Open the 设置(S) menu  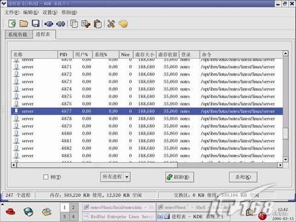click(x=50, y=13)
